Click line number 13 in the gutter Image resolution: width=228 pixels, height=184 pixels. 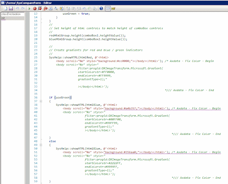pos(36,14)
